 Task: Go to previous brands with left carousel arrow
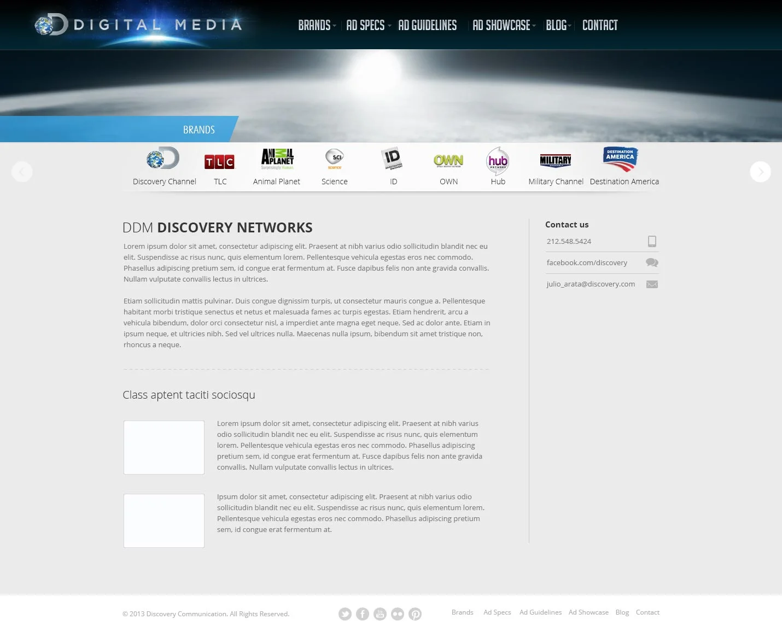22,172
